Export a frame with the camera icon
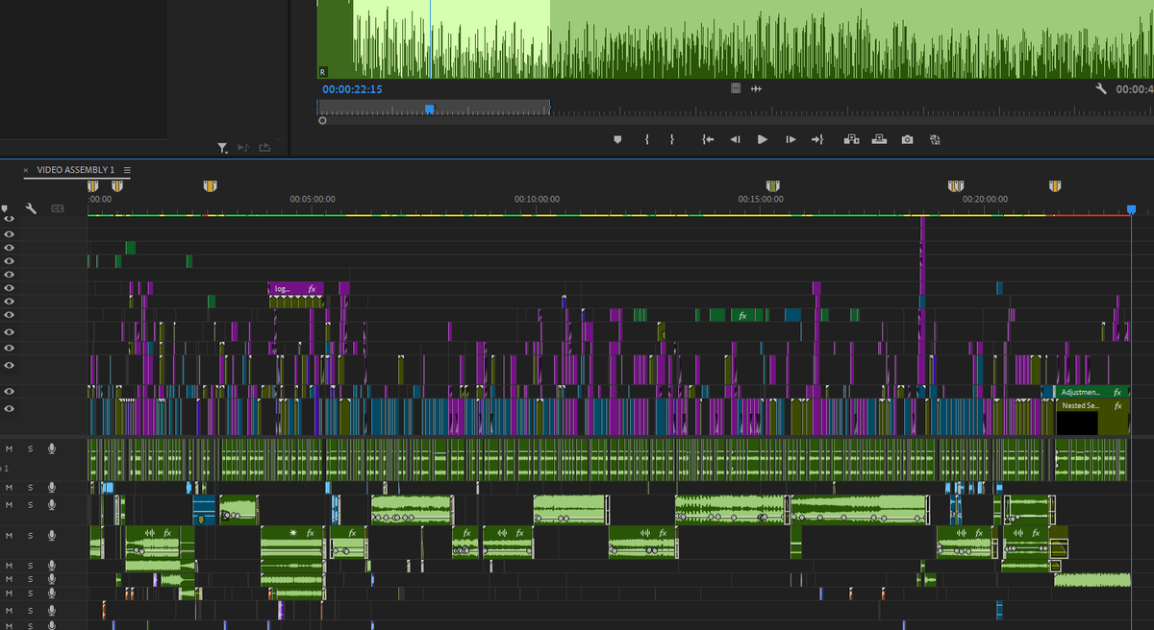 [x=907, y=139]
